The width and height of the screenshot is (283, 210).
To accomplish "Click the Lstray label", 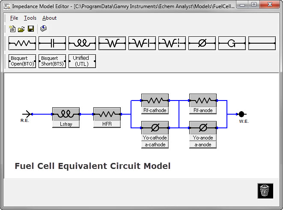I will [x=66, y=124].
